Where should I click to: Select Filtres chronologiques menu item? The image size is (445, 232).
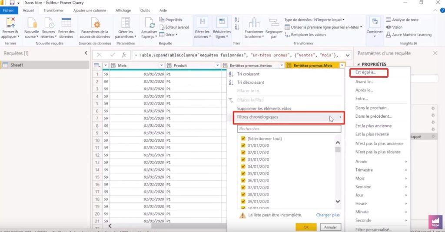289,117
